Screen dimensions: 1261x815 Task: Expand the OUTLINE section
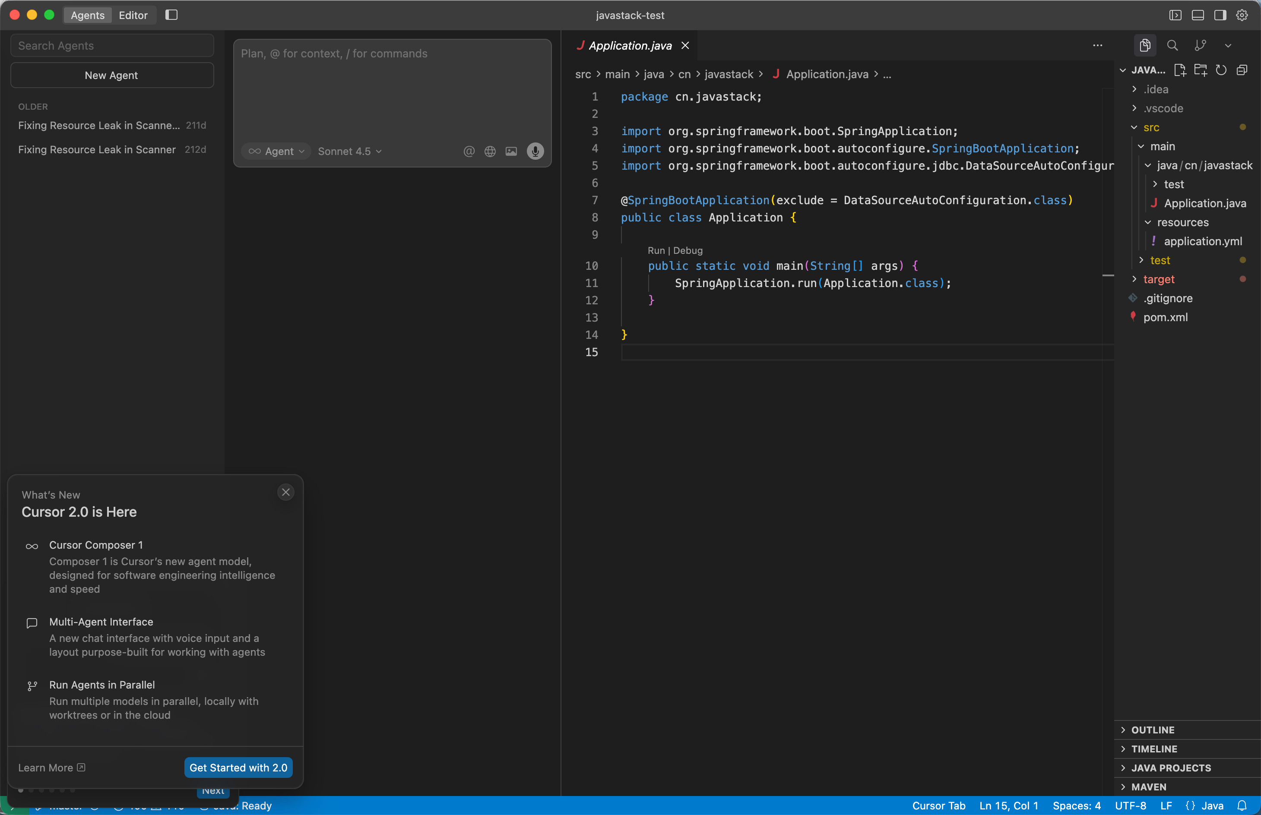click(x=1153, y=730)
